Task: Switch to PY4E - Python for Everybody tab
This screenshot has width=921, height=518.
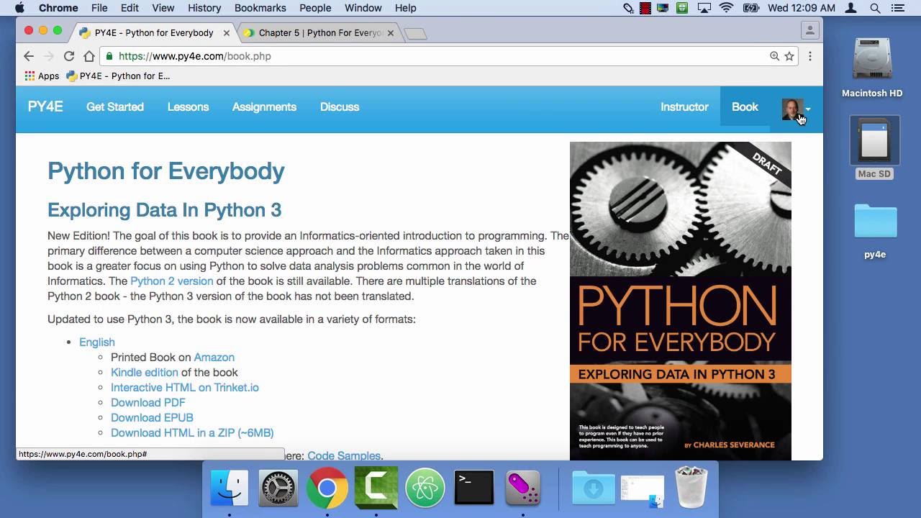Action: (x=154, y=32)
